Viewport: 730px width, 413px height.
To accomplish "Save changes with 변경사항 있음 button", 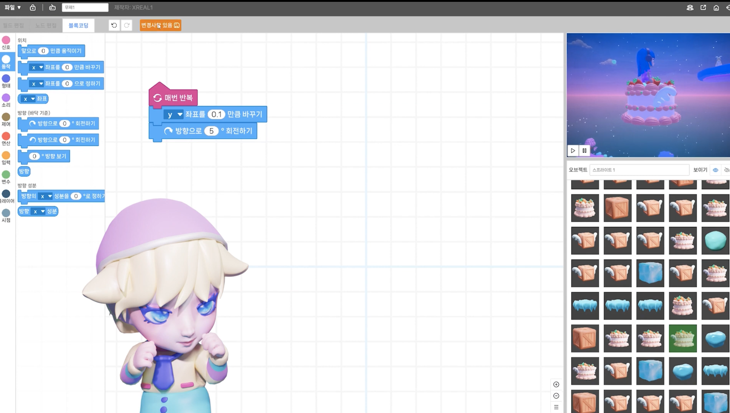I will point(160,25).
